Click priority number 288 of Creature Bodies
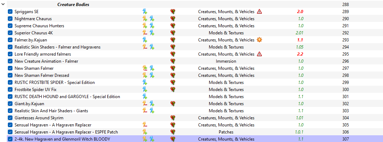This screenshot has width=383, height=142. click(345, 4)
